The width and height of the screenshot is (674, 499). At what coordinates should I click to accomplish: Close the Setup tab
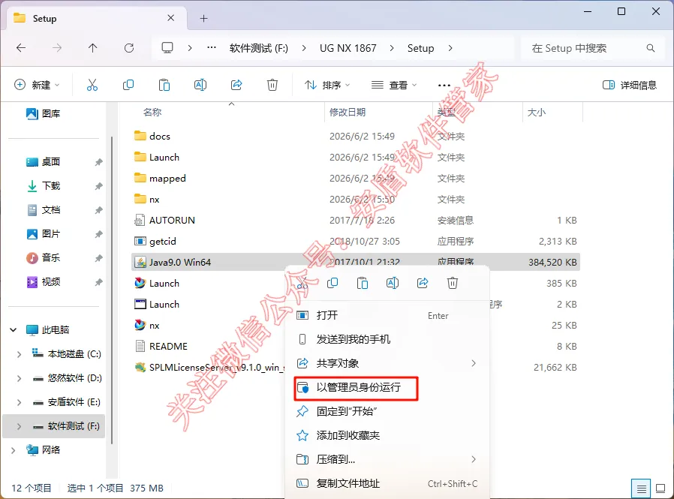click(x=170, y=18)
